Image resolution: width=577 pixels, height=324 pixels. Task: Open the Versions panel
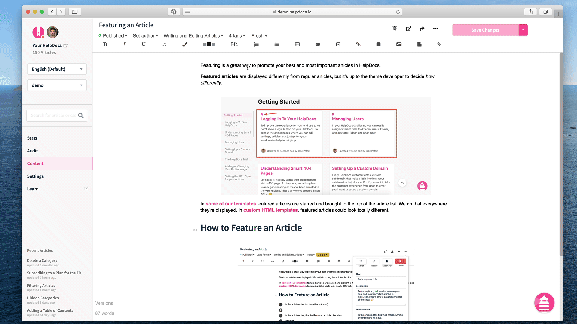(104, 303)
